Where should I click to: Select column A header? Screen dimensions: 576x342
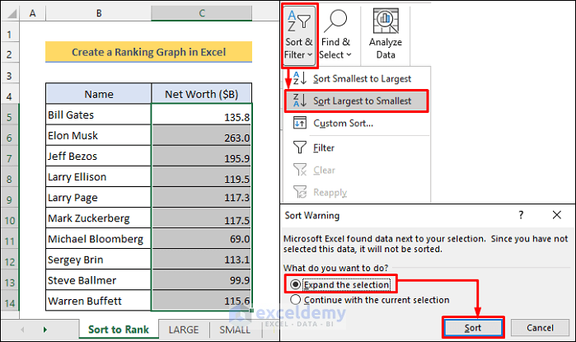(x=33, y=13)
